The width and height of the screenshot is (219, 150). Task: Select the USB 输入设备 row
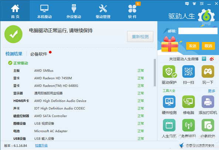click(x=79, y=139)
